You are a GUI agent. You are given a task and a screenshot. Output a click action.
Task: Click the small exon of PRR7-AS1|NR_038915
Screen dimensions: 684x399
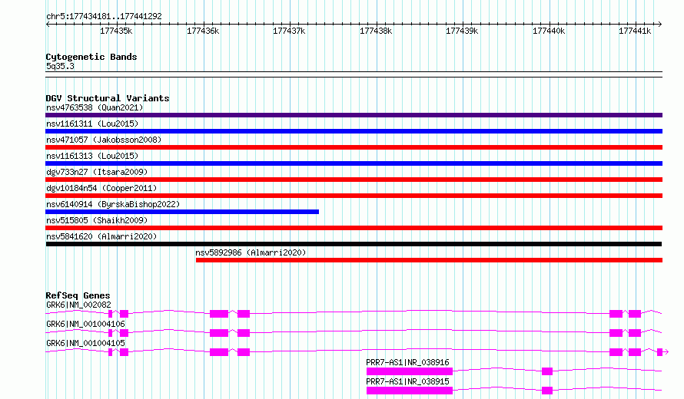(x=547, y=391)
